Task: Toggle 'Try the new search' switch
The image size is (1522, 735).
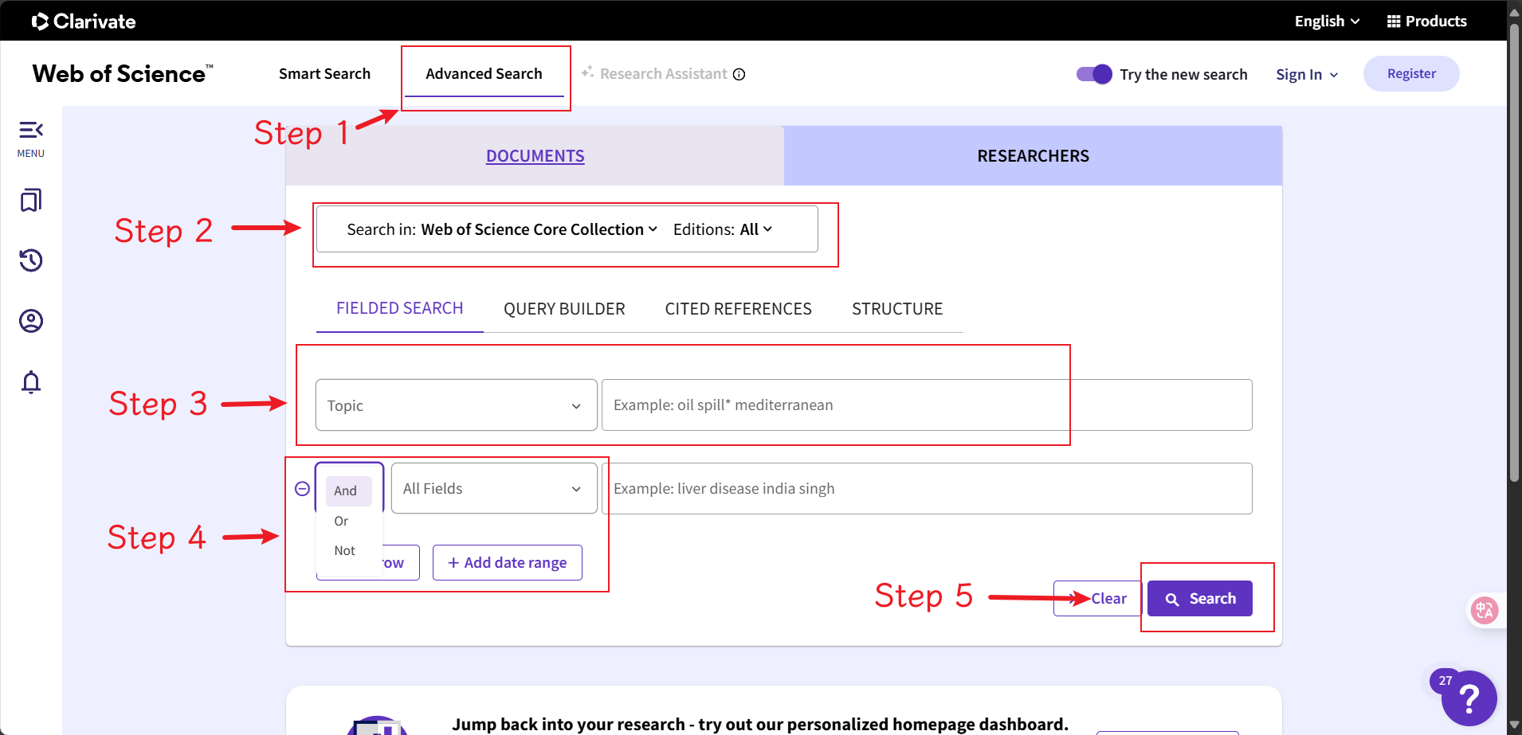Action: 1093,73
